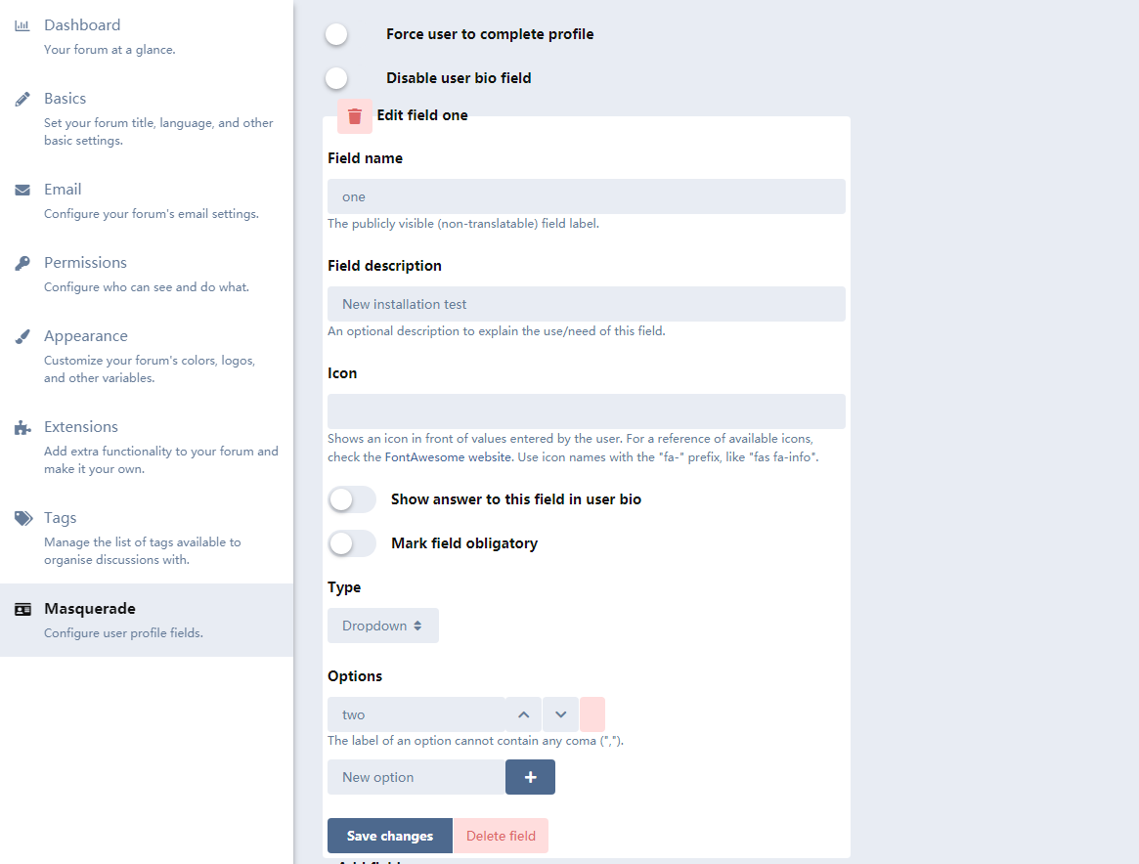Click the Dashboard chart icon
Viewport: 1139px width, 864px height.
pos(22,25)
